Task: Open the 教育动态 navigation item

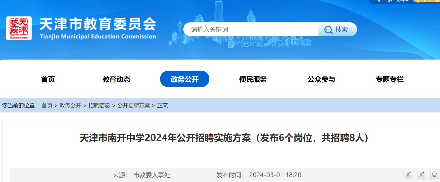Action: (116, 79)
